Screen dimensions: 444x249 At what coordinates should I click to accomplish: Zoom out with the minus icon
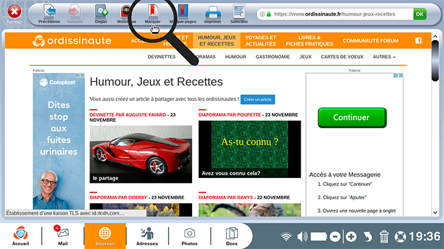335,237
